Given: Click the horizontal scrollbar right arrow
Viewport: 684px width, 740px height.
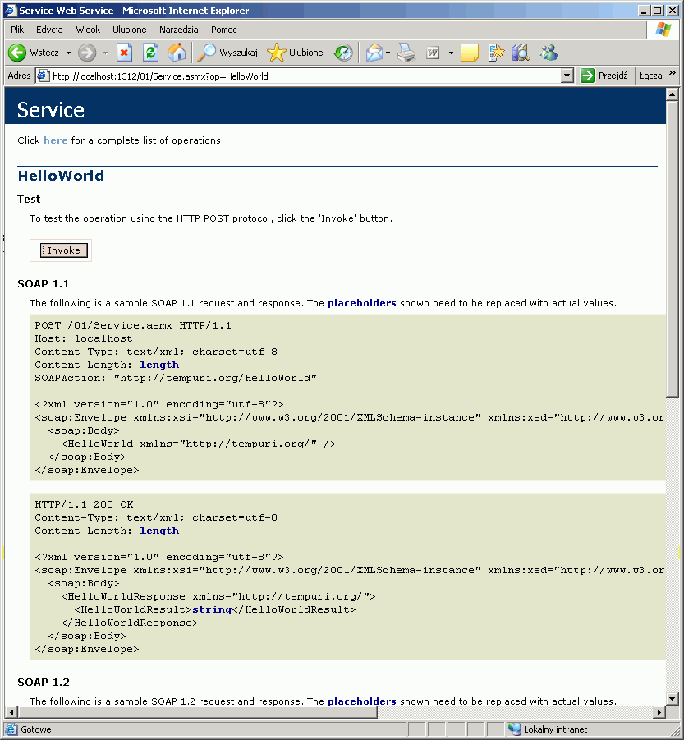Looking at the screenshot, I should pyautogui.click(x=660, y=712).
